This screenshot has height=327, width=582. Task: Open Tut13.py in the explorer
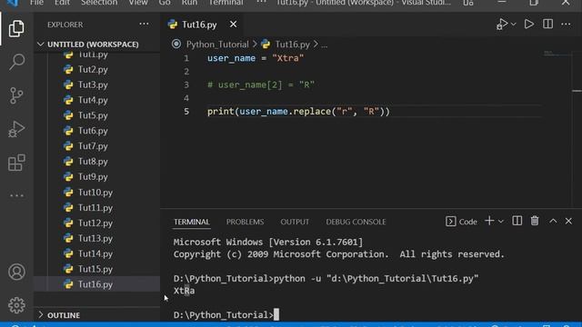(95, 238)
